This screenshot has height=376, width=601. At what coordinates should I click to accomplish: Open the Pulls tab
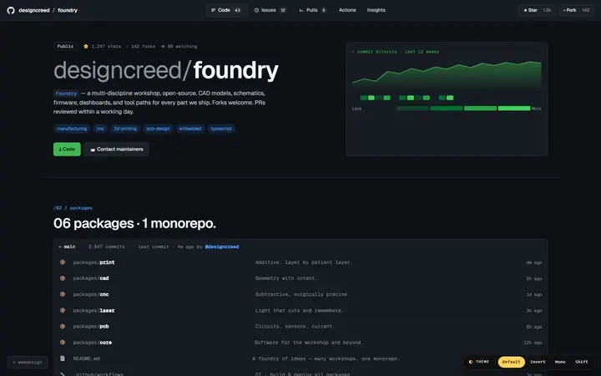[313, 10]
